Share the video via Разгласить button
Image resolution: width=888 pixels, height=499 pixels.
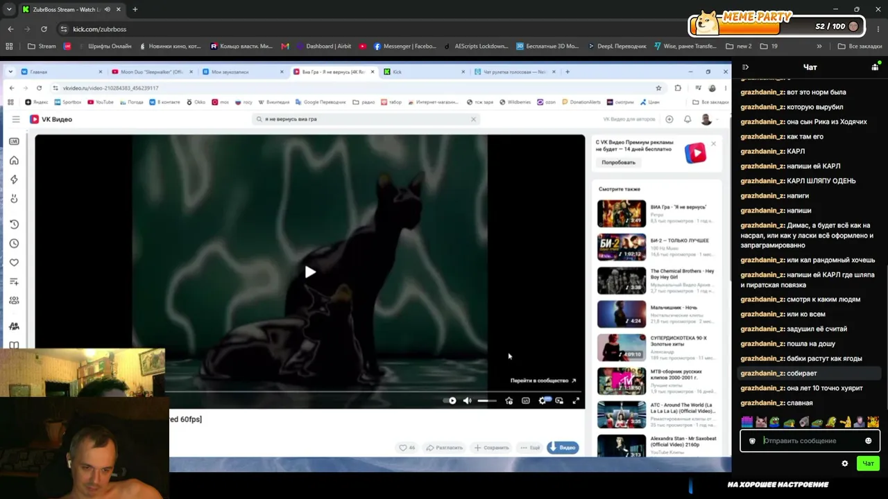[445, 448]
